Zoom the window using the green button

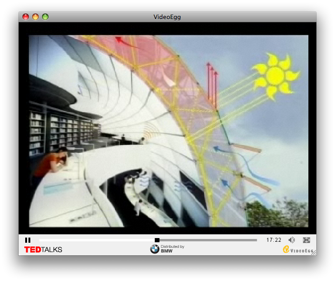point(45,17)
